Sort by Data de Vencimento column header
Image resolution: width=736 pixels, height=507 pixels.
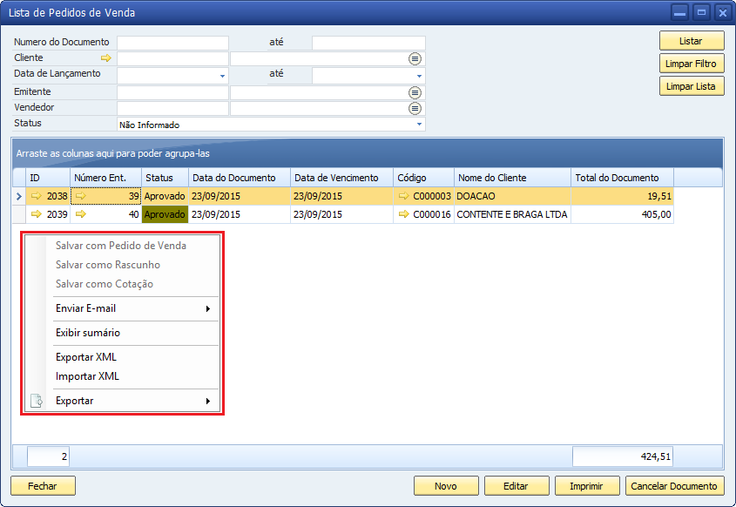[341, 178]
